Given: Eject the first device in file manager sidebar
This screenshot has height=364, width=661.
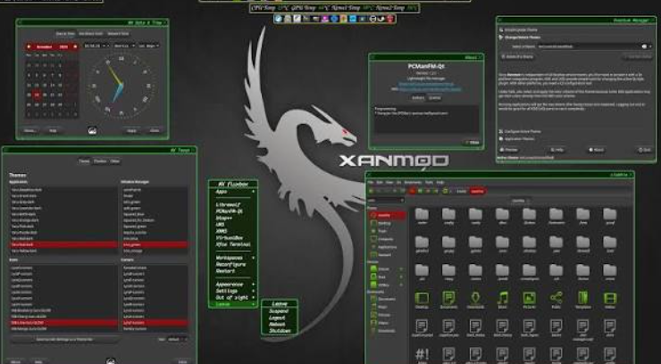Looking at the screenshot, I should 401,269.
